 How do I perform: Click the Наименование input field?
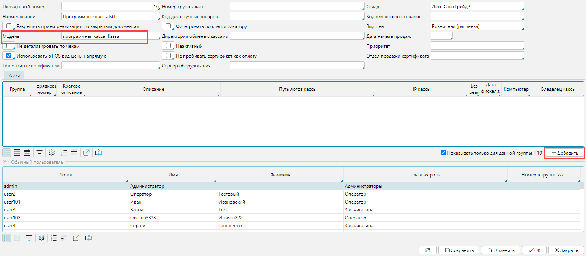click(x=110, y=17)
